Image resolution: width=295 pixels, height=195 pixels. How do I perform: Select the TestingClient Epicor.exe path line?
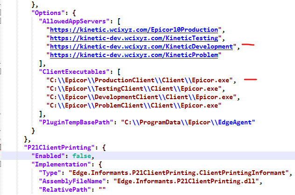(x=134, y=89)
